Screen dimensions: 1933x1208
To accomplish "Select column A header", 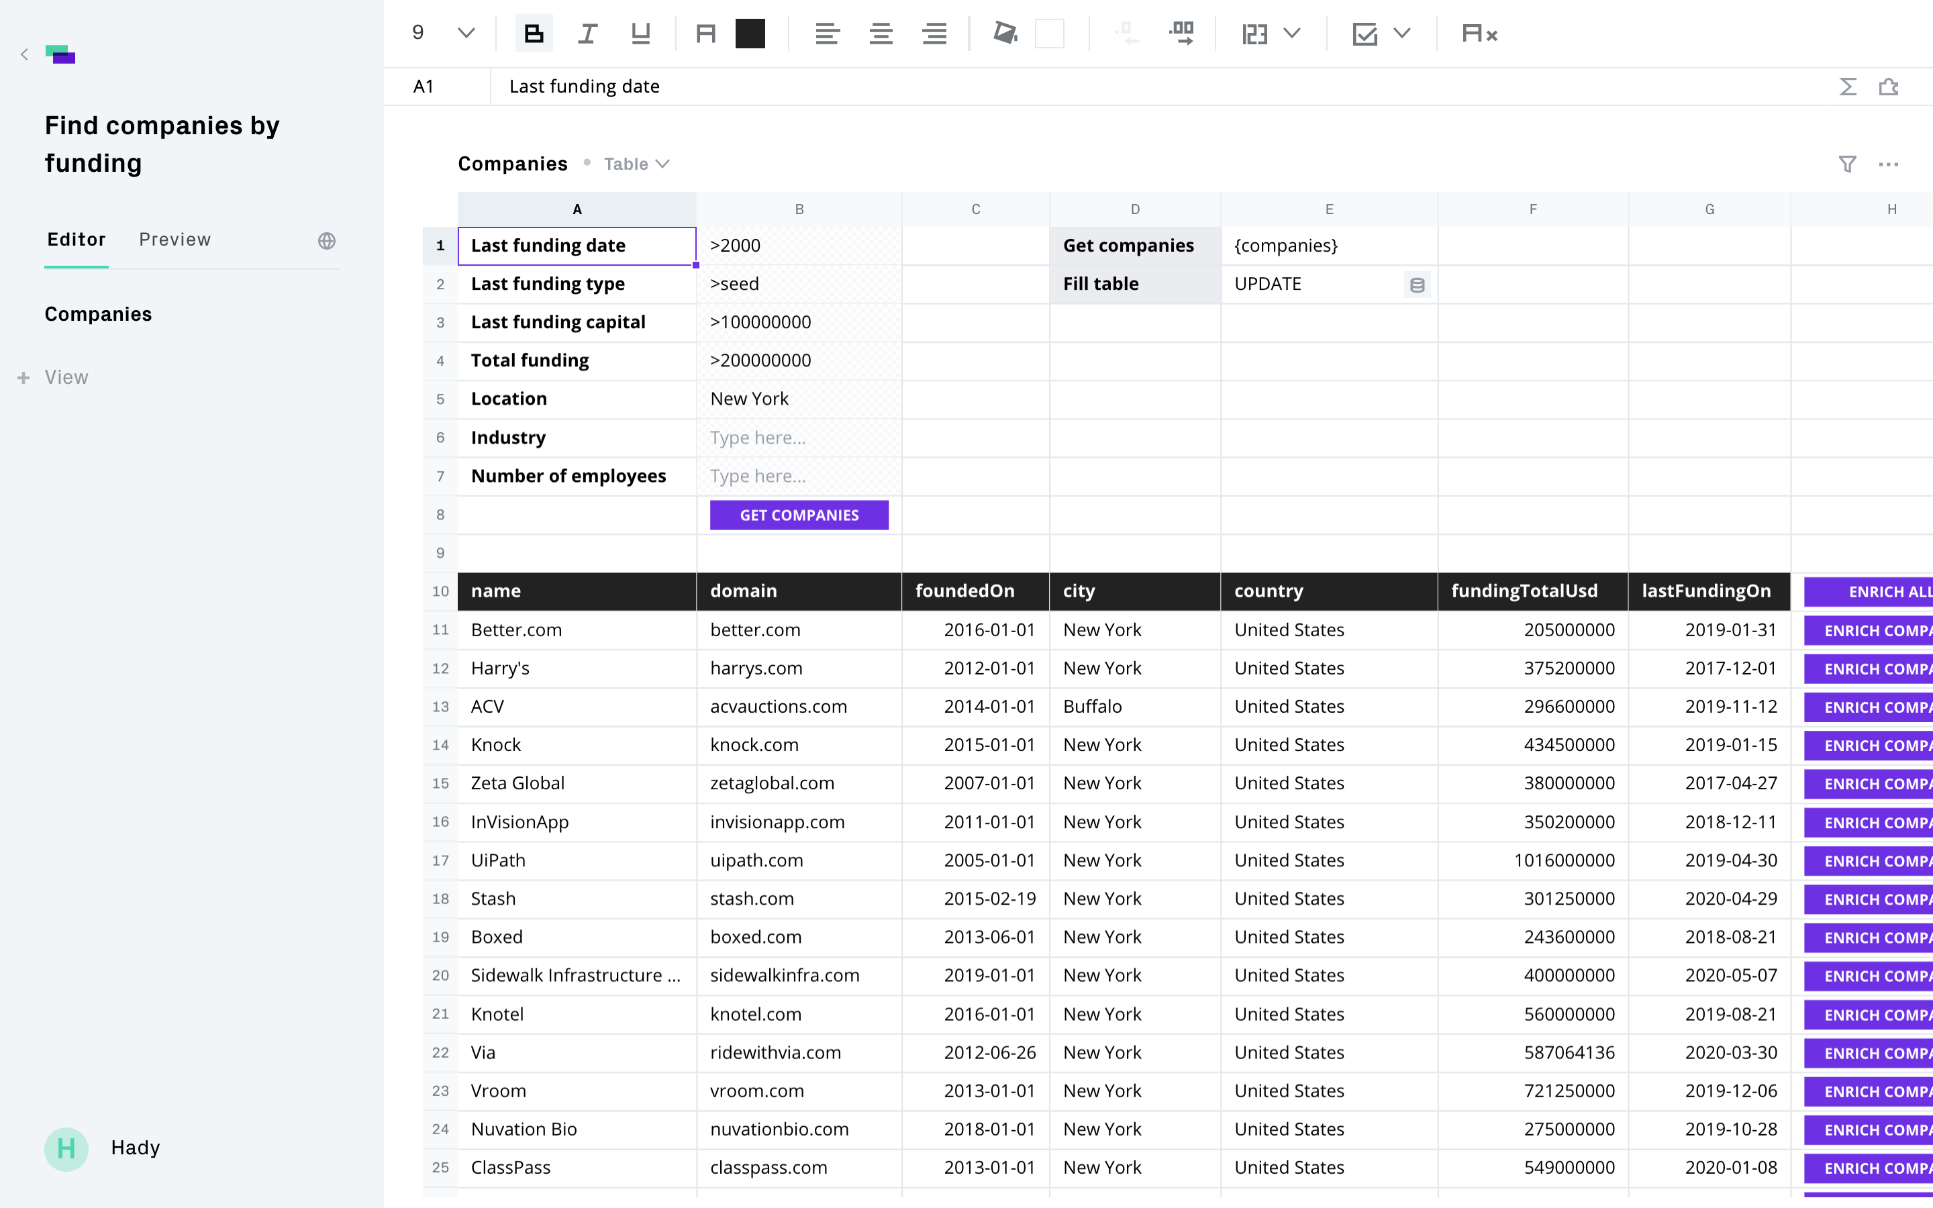I will click(577, 209).
